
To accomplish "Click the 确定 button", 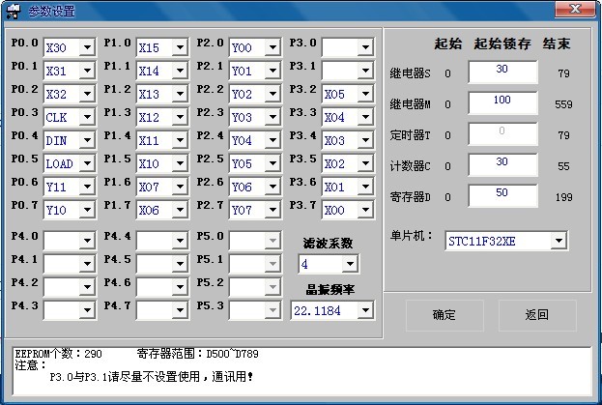I will point(444,315).
